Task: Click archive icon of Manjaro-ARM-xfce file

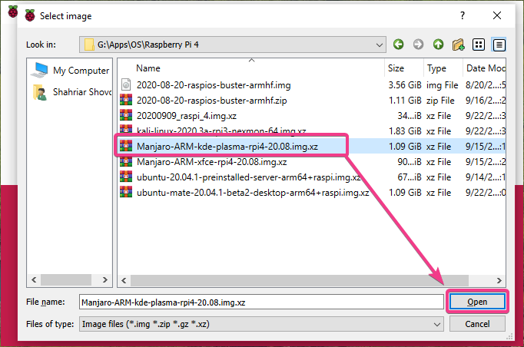Action: coord(126,161)
